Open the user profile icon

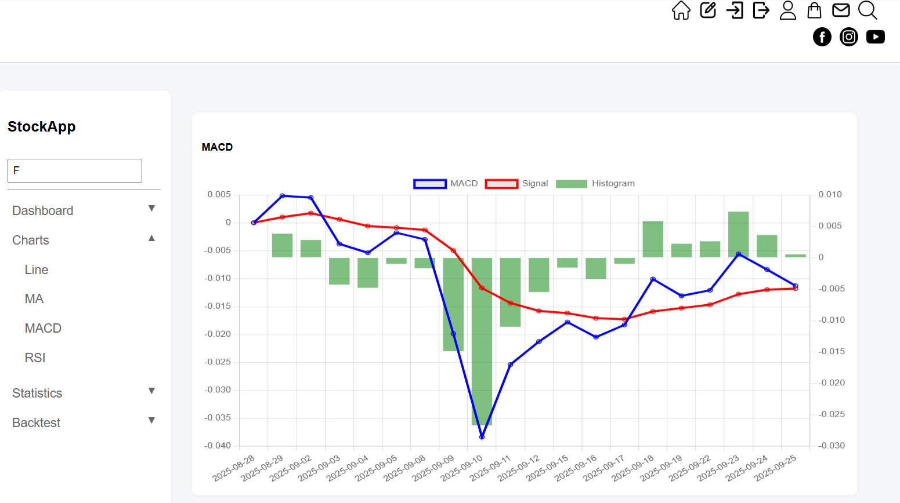point(787,10)
